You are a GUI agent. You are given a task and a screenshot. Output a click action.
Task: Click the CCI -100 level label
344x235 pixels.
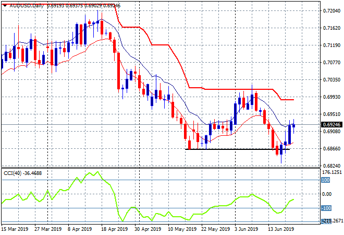(x=326, y=208)
